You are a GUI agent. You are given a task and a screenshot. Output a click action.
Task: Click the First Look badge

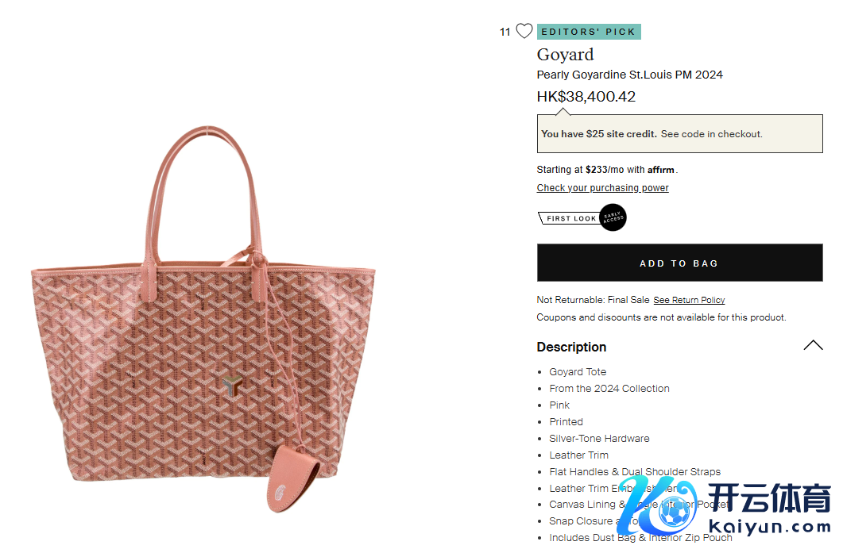[x=569, y=218]
